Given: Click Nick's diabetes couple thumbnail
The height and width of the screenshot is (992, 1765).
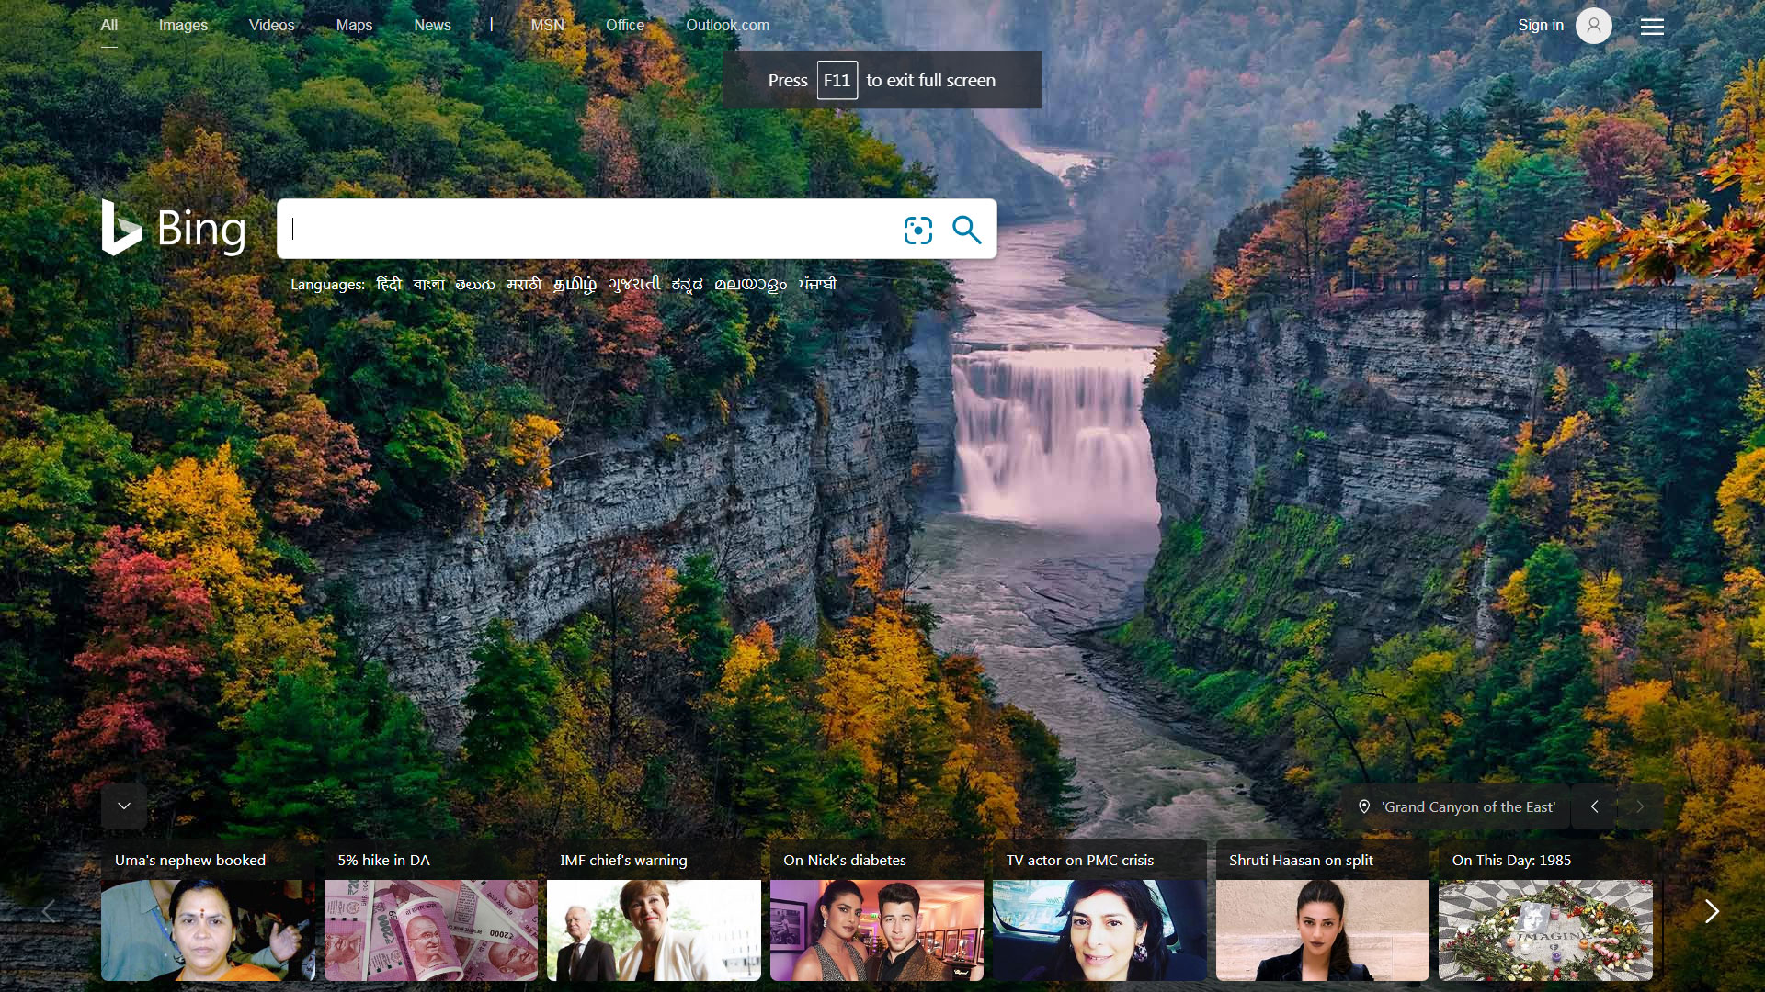Looking at the screenshot, I should click(x=877, y=930).
